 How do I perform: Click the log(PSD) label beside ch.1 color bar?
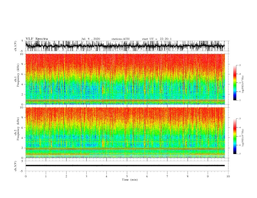click(243, 84)
